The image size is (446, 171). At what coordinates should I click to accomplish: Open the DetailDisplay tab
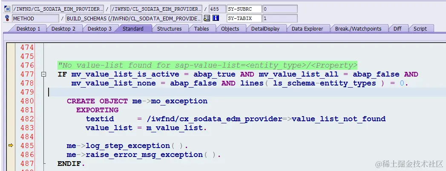pyautogui.click(x=265, y=28)
